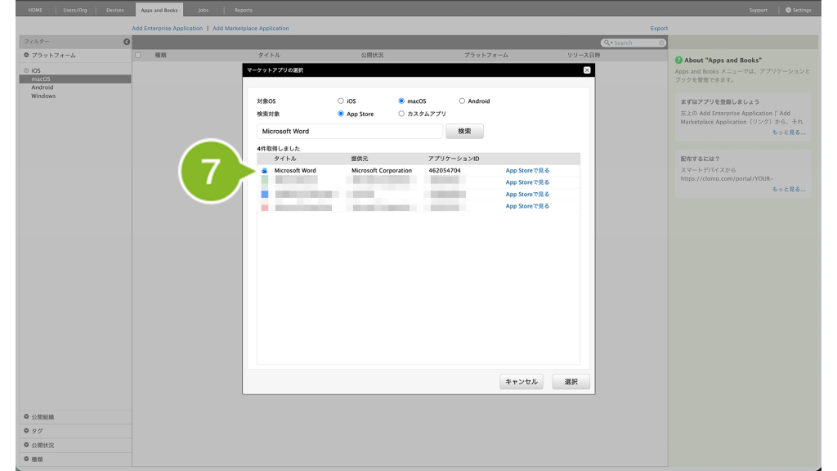Screen dimensions: 837x471
Task: Click the Microsoft Word app icon in results
Action: [264, 170]
